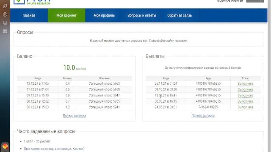This screenshot has width=271, height=152.
Task: Select row Успешный опрос 5955
Action: [x=75, y=101]
